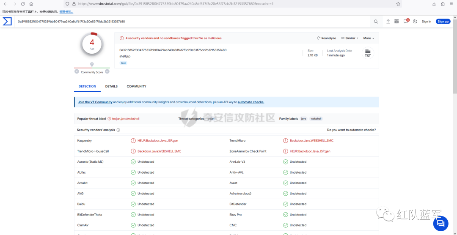Click the browser back arrow
457x235 pixels.
click(6, 4)
